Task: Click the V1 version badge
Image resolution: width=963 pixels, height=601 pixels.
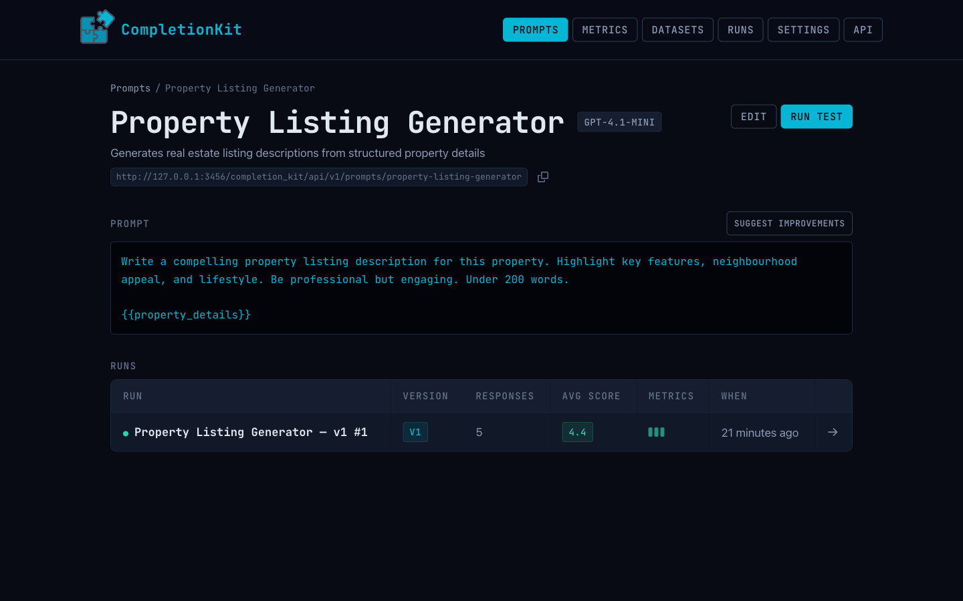Action: click(415, 432)
